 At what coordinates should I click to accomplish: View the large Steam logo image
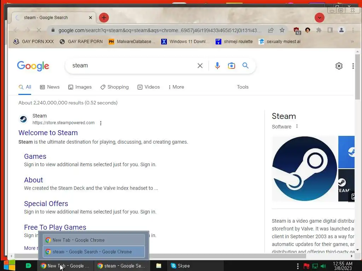tap(304, 169)
